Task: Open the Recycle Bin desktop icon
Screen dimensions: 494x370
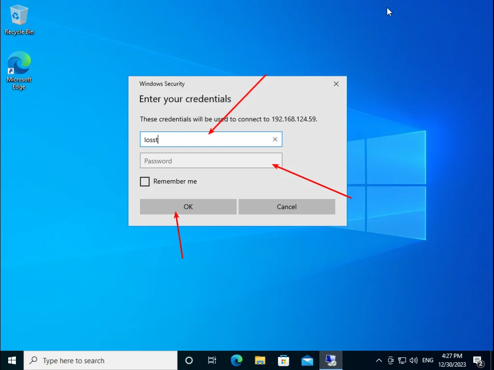Action: (19, 20)
